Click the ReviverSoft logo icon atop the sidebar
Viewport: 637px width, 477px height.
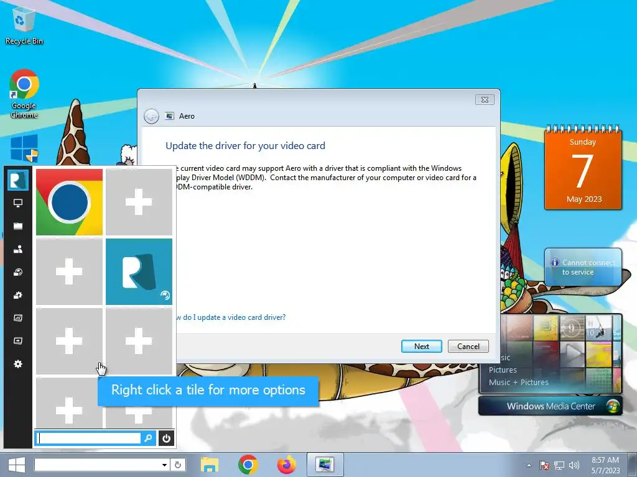point(18,180)
